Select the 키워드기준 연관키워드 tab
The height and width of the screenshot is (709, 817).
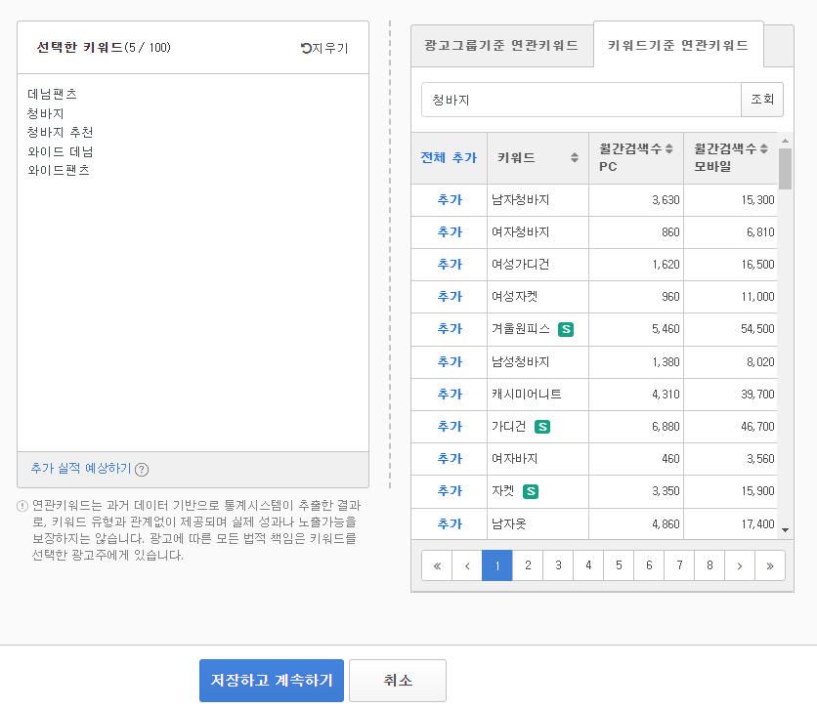click(x=678, y=45)
